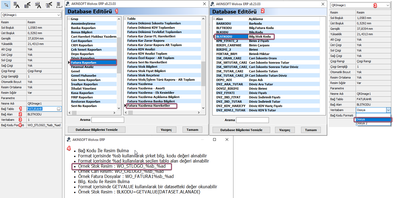Viewport: 393px width, 198px height.
Task: Select the DEPO_ADI field row
Action: point(267,80)
